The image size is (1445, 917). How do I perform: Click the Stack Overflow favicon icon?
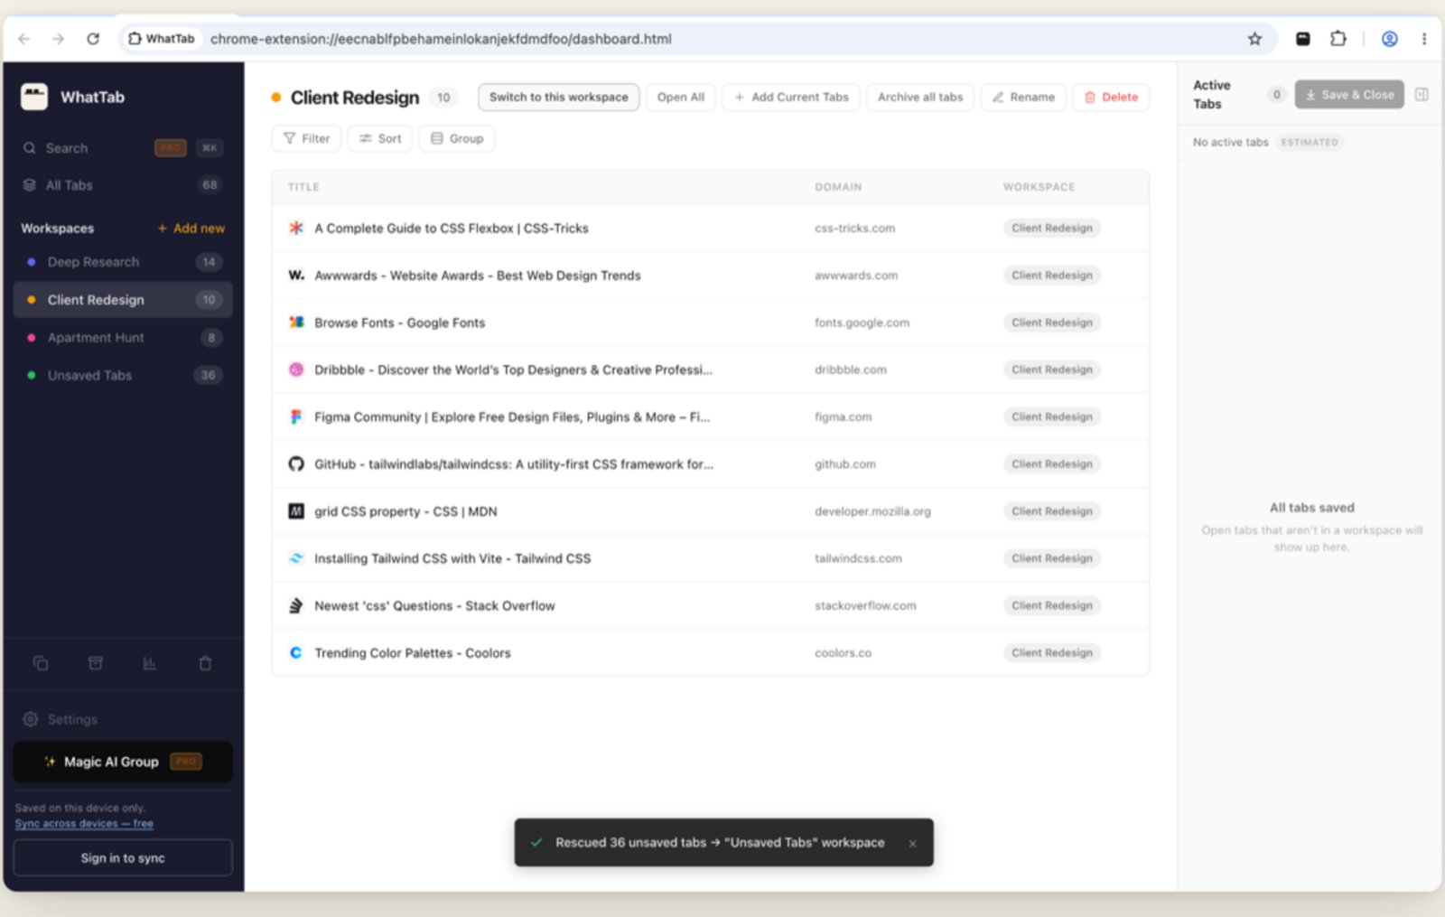click(296, 605)
